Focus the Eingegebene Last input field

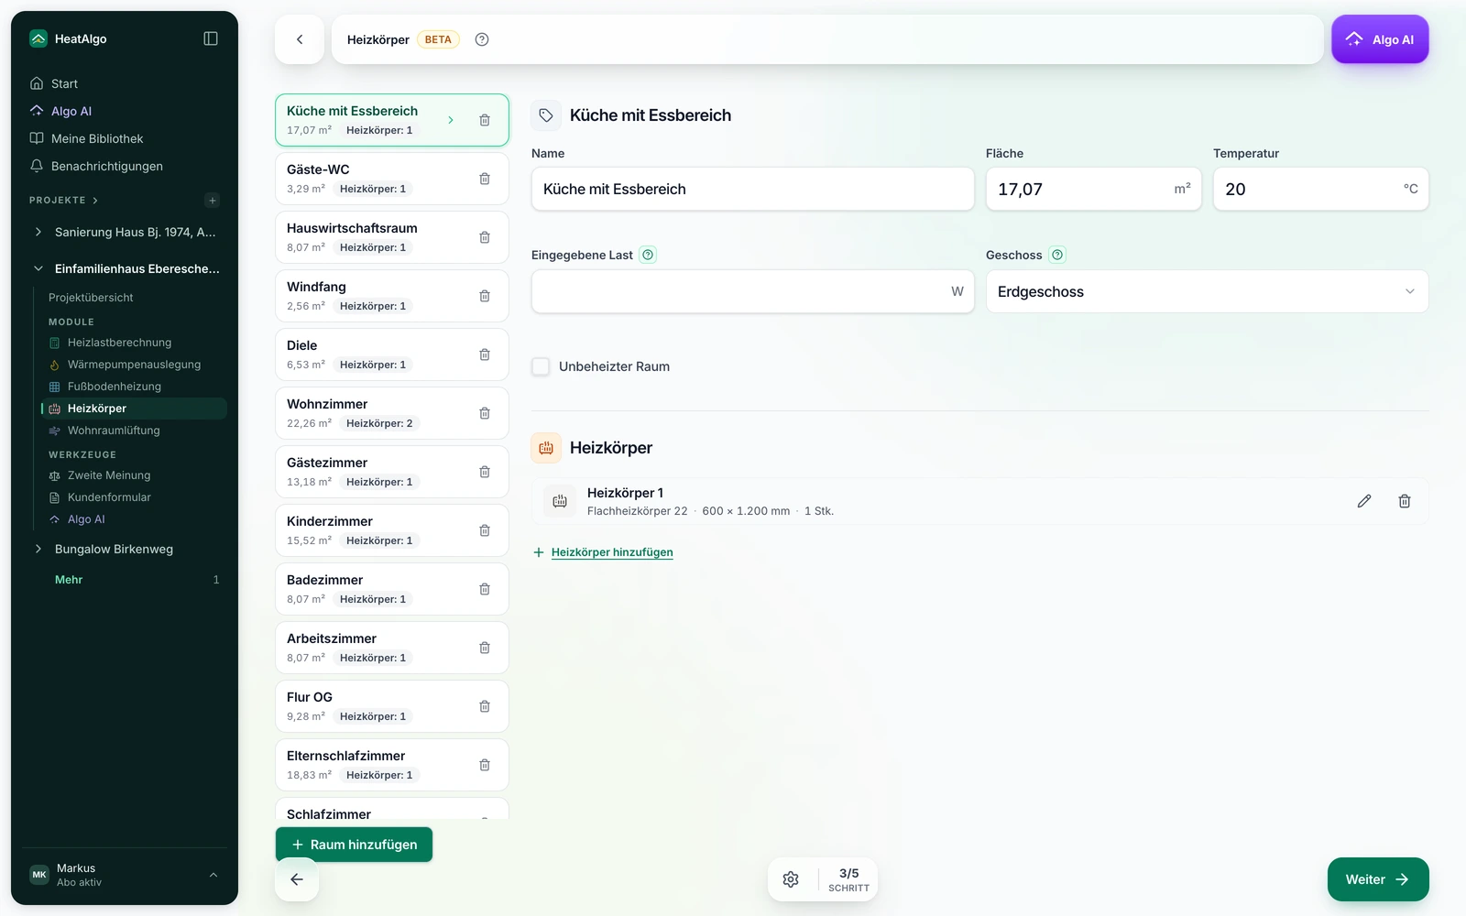tap(752, 291)
